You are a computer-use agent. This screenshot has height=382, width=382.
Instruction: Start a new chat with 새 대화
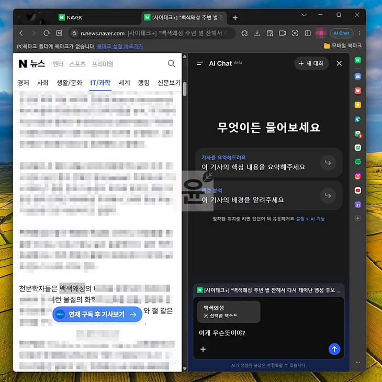311,63
